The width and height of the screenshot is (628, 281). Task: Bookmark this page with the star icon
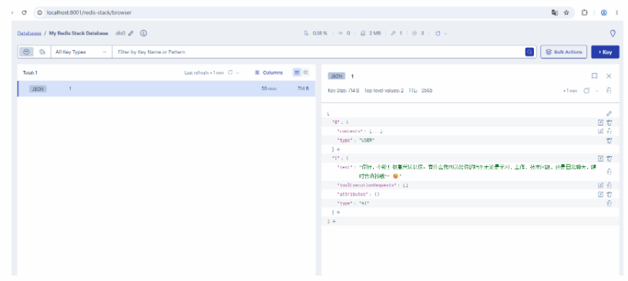(566, 13)
